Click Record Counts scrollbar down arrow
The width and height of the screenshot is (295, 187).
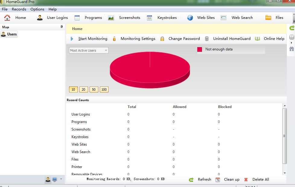(x=285, y=173)
